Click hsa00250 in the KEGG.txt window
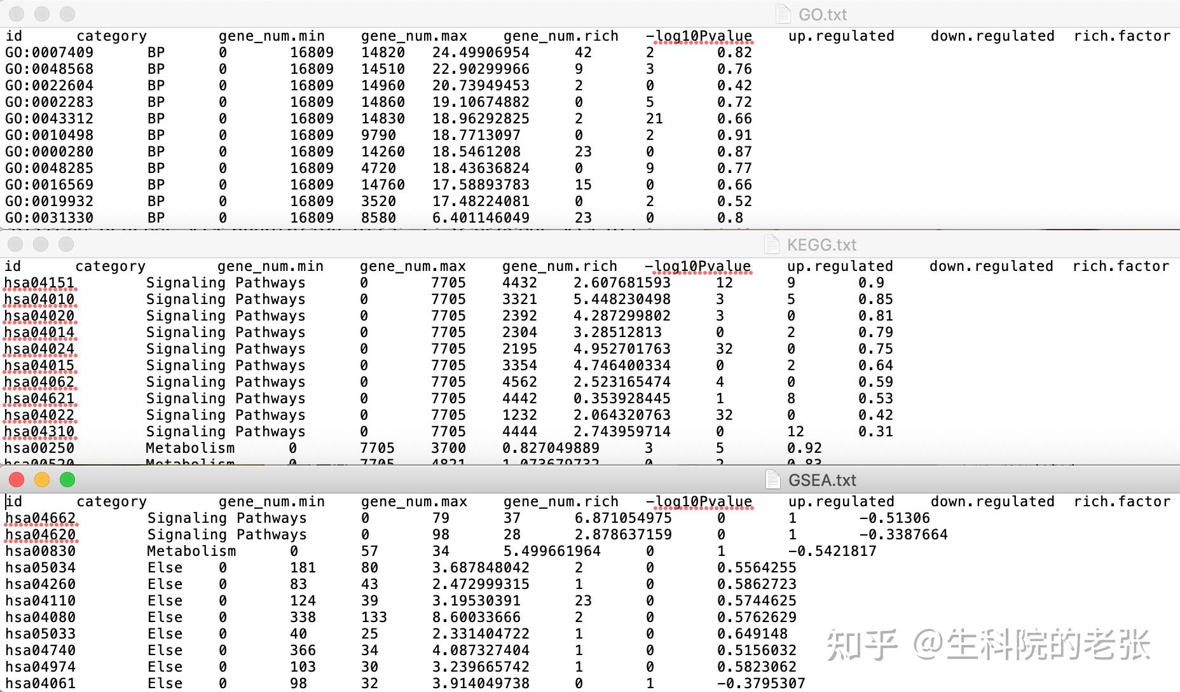 click(x=39, y=448)
